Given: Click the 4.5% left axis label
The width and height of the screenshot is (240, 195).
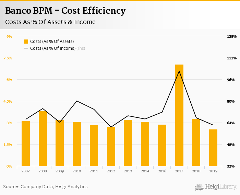Looking at the screenshot, I should pyautogui.click(x=8, y=101).
